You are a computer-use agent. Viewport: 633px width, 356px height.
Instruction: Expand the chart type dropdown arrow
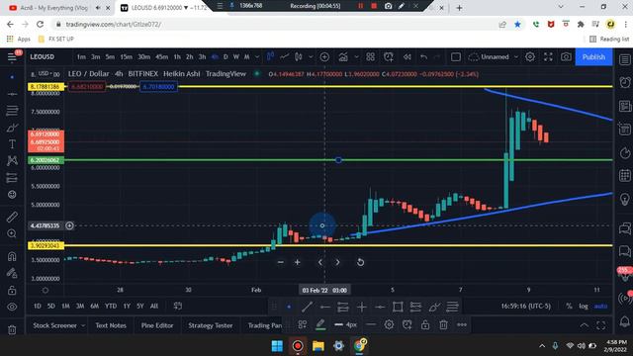click(x=311, y=57)
